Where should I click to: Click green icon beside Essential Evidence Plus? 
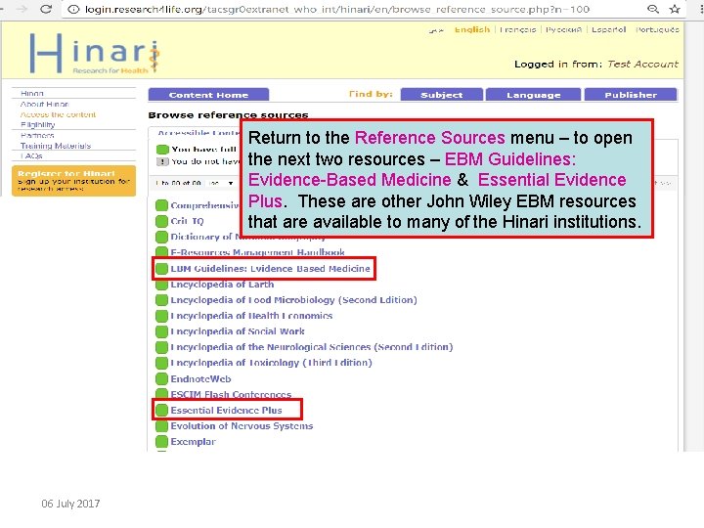point(161,410)
